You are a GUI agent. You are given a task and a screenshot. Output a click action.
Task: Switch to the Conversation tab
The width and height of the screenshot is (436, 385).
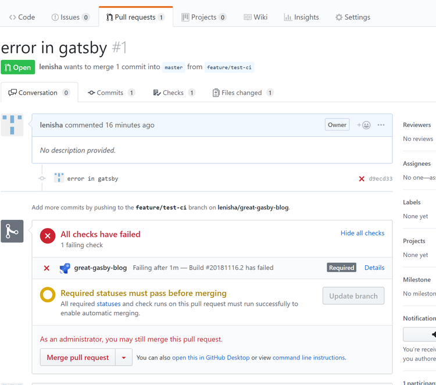(x=39, y=92)
